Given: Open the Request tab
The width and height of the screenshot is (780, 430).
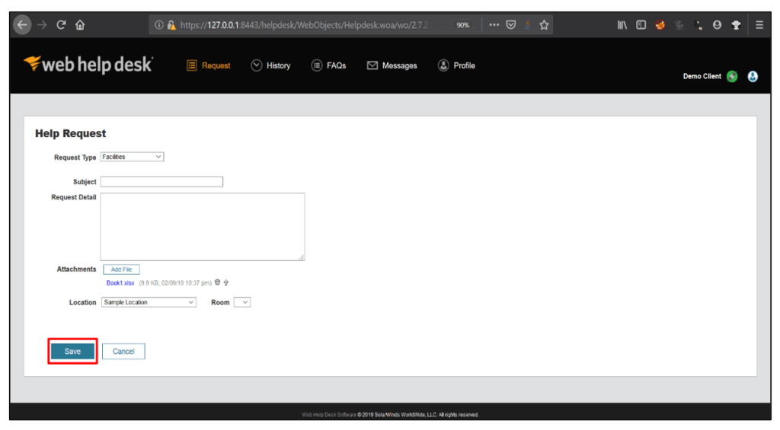Looking at the screenshot, I should click(209, 65).
